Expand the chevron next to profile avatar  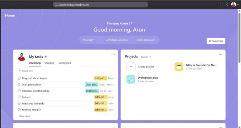(x=238, y=5)
